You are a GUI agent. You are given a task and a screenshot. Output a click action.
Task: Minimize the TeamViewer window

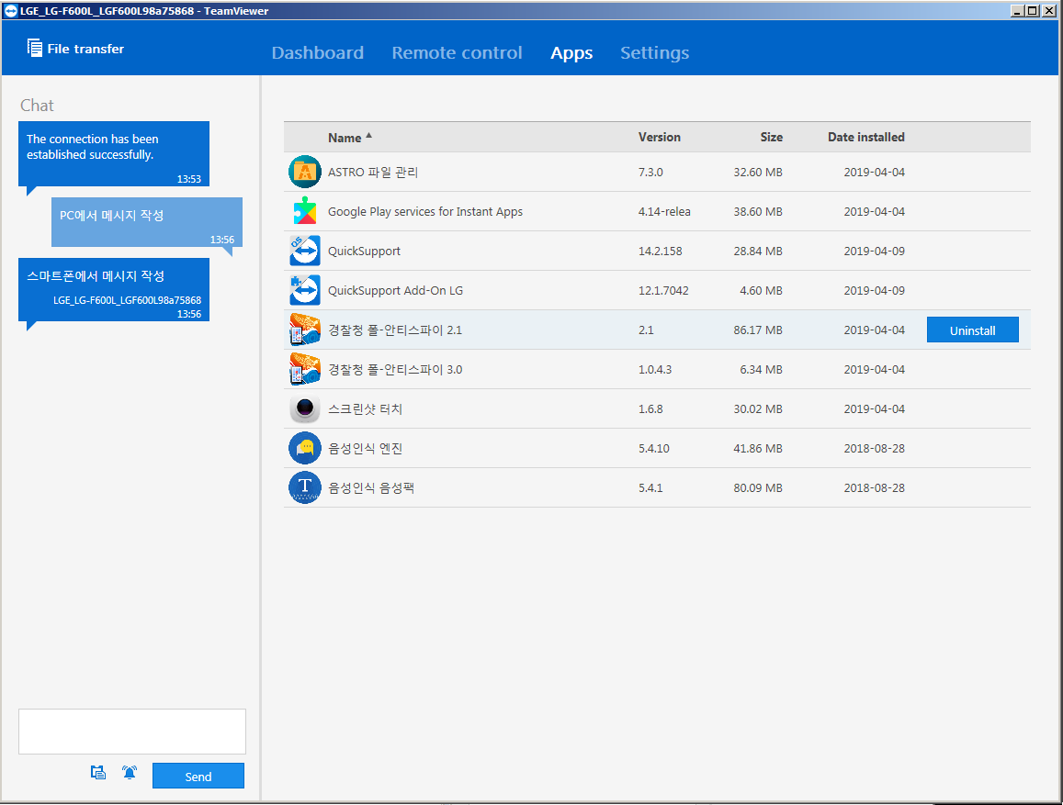pyautogui.click(x=1016, y=10)
